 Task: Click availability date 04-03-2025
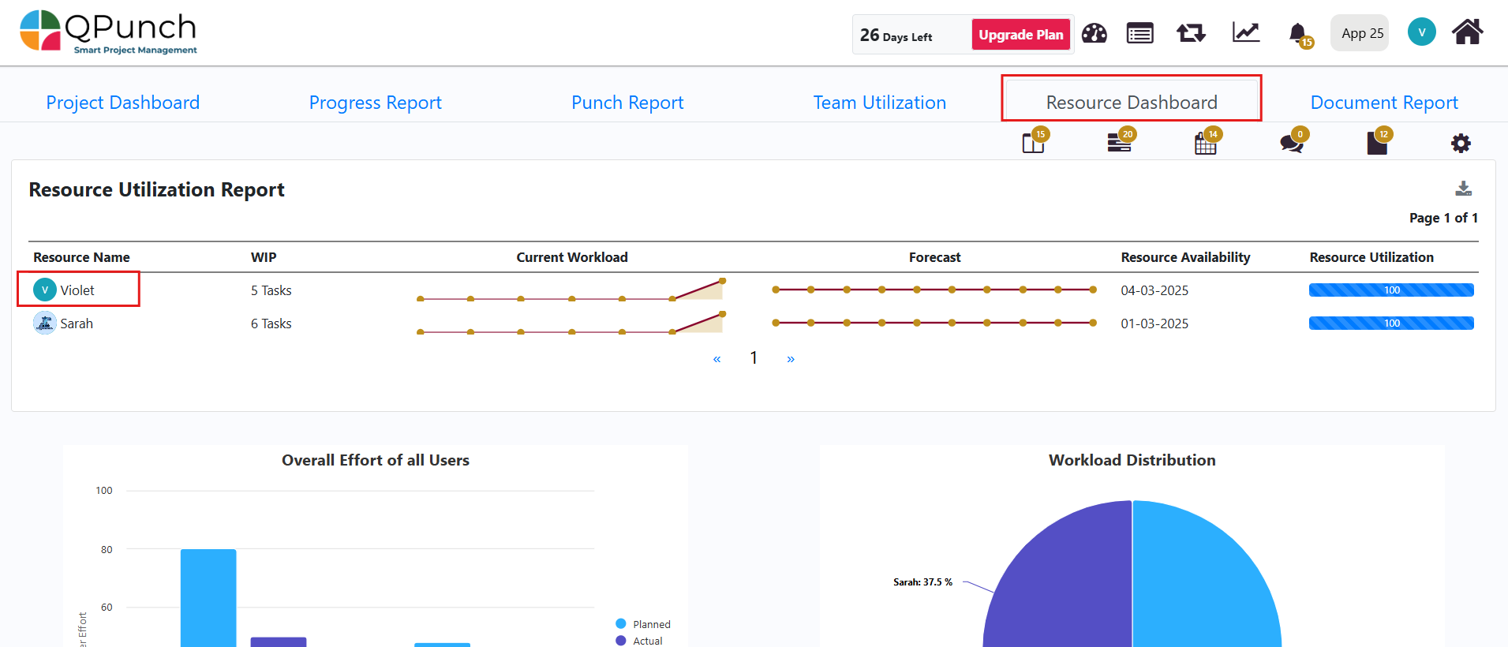(x=1154, y=290)
